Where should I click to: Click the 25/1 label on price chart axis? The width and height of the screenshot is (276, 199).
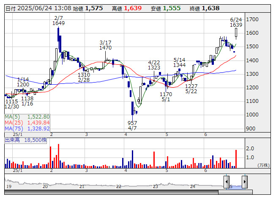pyautogui.click(x=18, y=135)
